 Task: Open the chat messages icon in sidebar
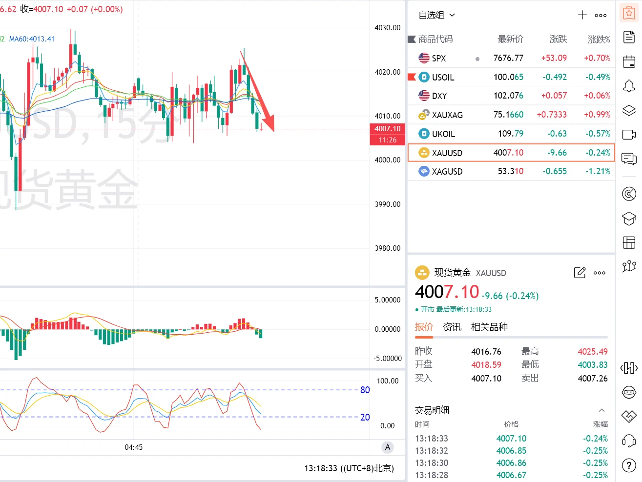click(x=629, y=159)
